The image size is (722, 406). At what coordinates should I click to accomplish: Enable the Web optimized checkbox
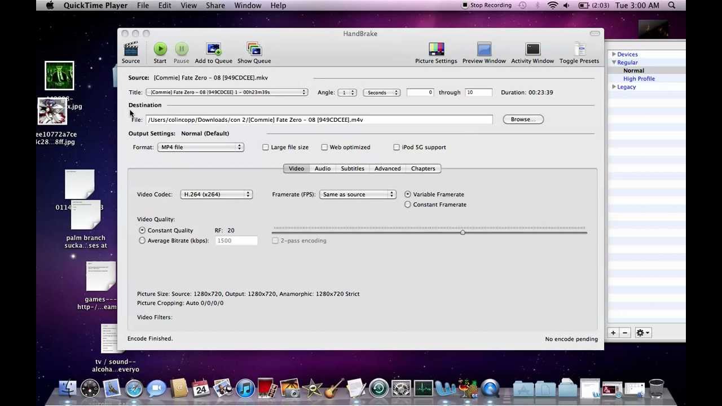coord(324,147)
